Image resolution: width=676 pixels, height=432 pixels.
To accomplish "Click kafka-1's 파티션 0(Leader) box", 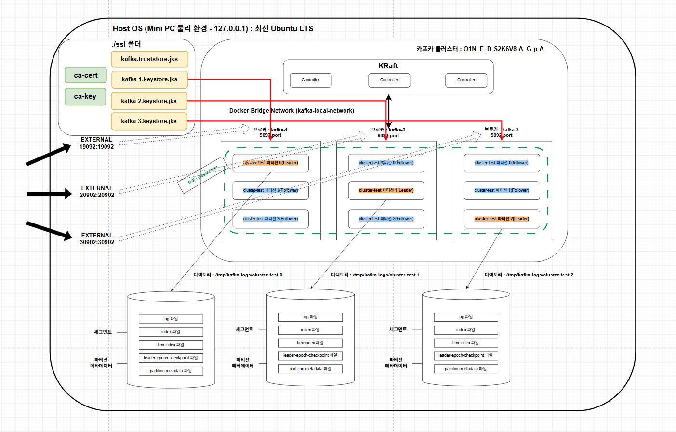I will pyautogui.click(x=270, y=163).
